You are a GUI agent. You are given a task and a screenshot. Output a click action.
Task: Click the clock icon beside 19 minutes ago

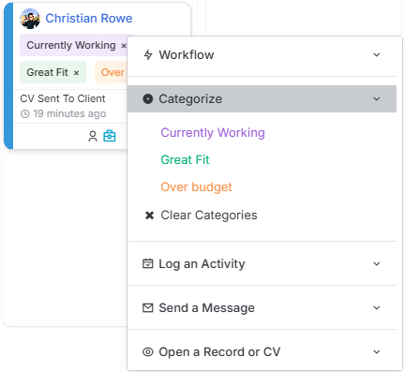pos(25,114)
